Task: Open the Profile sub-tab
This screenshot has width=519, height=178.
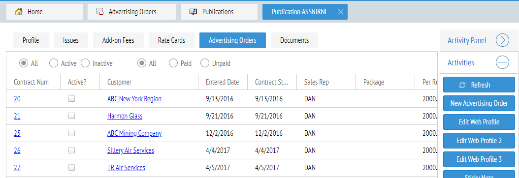Action: tap(31, 40)
